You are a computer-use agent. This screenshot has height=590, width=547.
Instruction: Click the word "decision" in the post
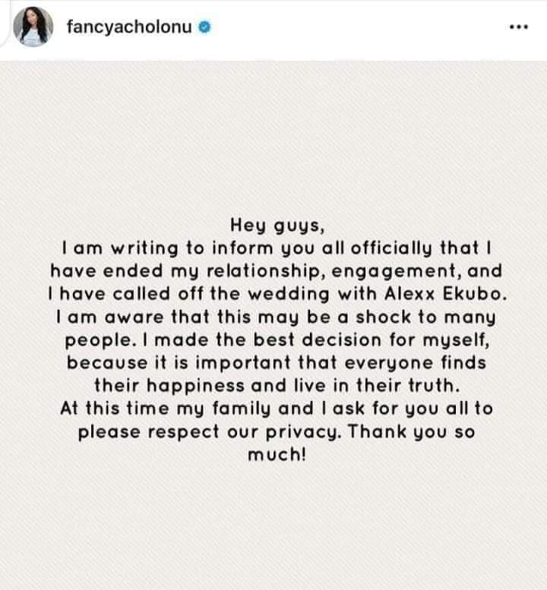point(342,339)
